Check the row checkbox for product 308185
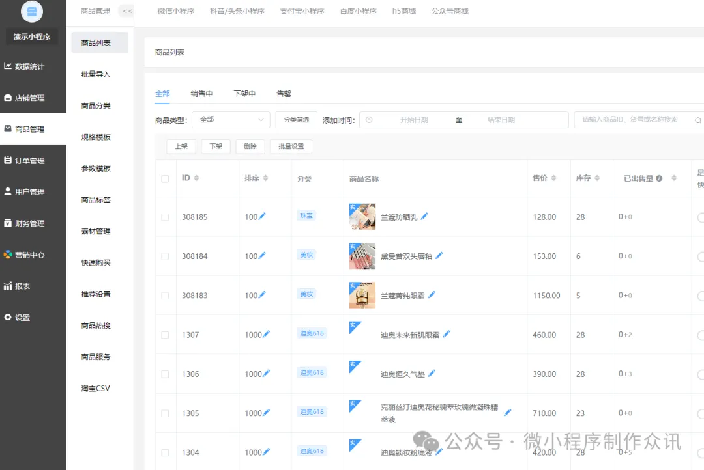Screen dimensions: 704x470 pyautogui.click(x=165, y=217)
